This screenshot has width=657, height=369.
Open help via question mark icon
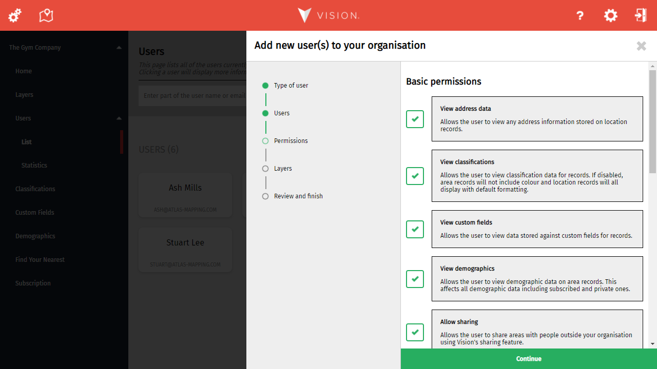coord(580,15)
